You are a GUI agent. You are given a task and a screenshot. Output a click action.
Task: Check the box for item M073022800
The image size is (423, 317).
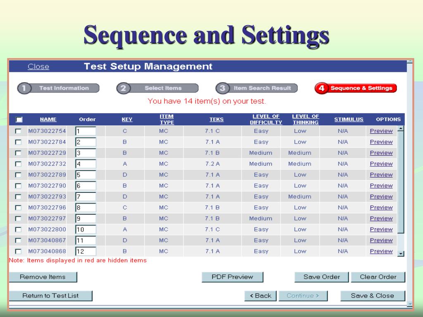tap(18, 229)
